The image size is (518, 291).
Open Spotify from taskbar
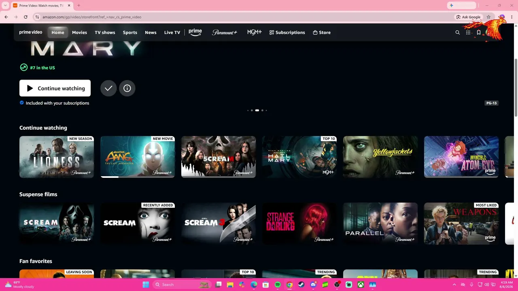pos(278,285)
